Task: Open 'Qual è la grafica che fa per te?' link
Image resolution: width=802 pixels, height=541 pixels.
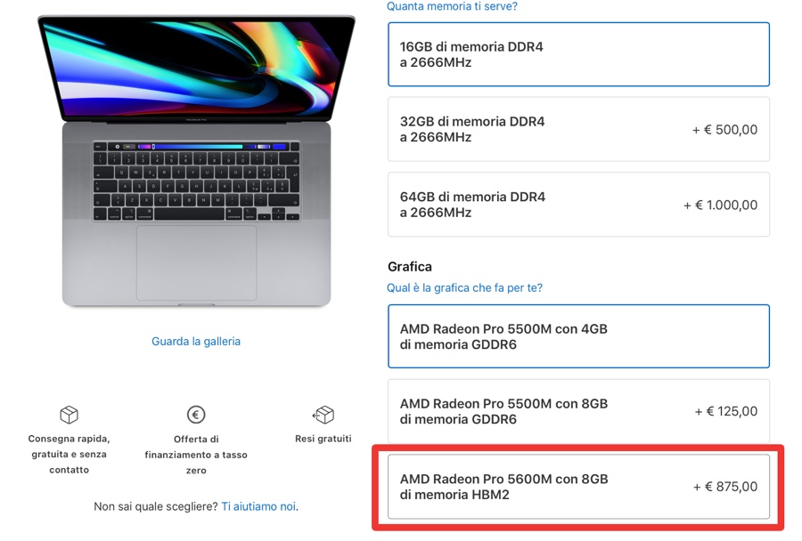Action: (x=464, y=287)
